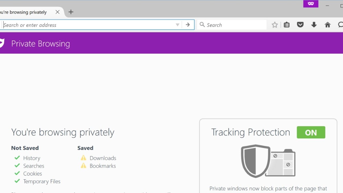Viewport: 343px width, 193px height.
Task: Expand address bar history dropdown
Action: tap(177, 25)
